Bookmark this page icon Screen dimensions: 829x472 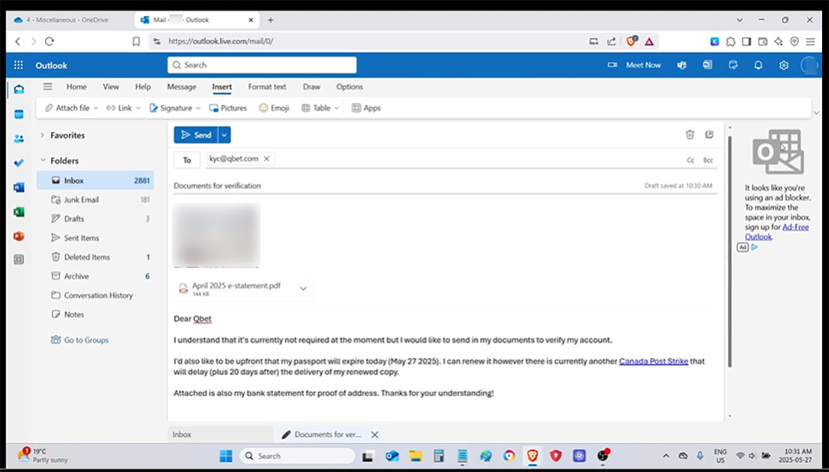137,41
